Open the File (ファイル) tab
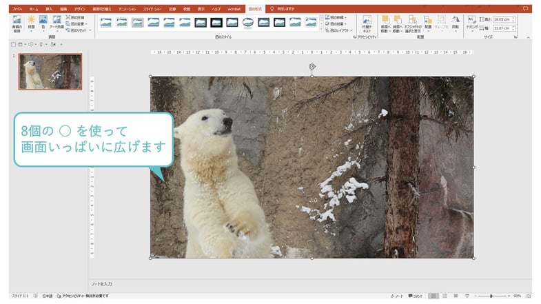The image size is (541, 304). click(17, 9)
